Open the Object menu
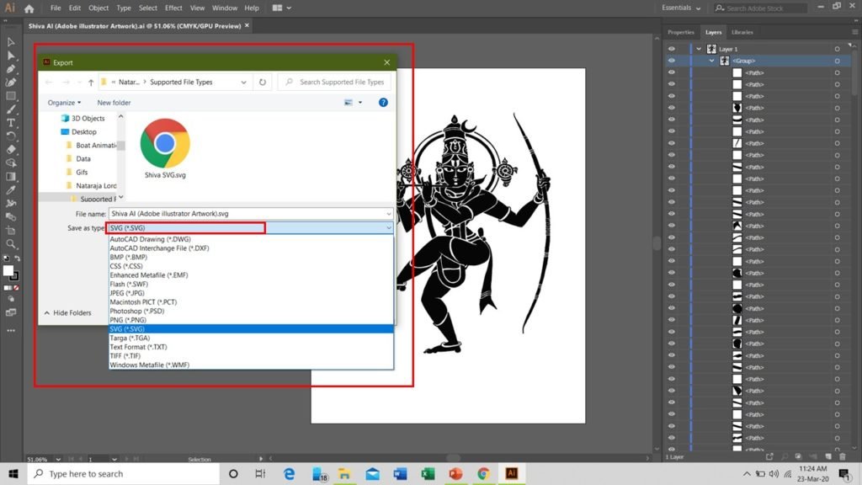862x485 pixels. click(98, 8)
